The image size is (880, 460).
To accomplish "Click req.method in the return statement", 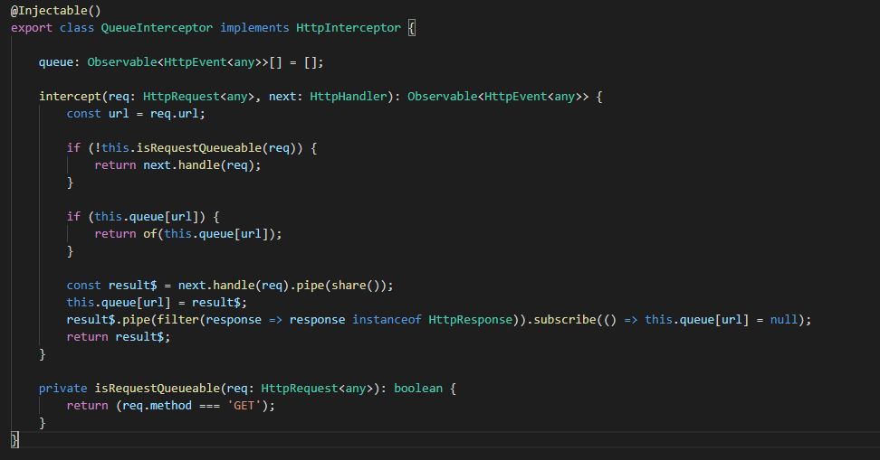I will click(157, 406).
